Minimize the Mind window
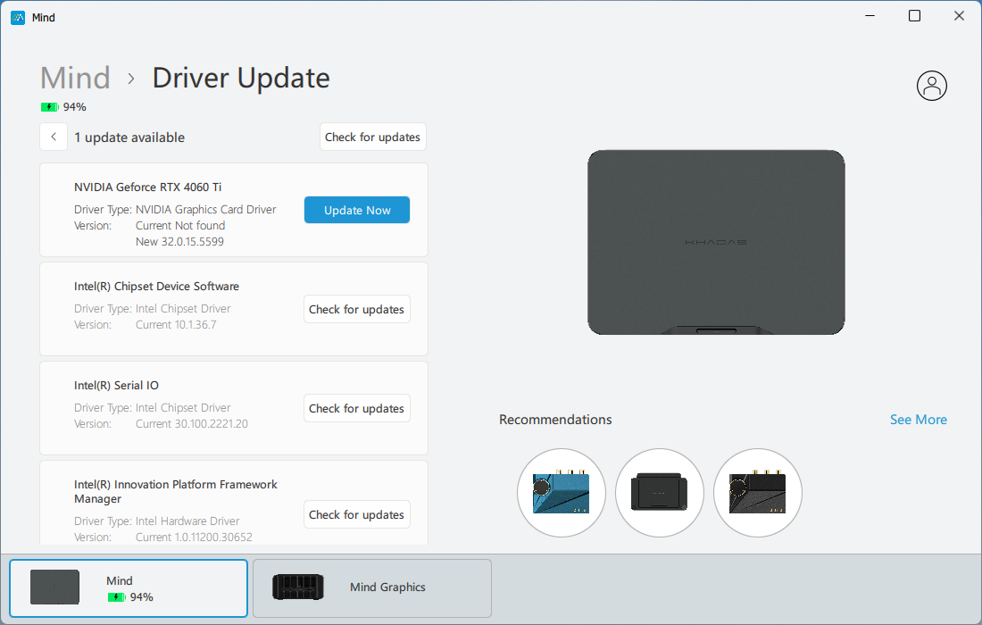 (x=870, y=16)
